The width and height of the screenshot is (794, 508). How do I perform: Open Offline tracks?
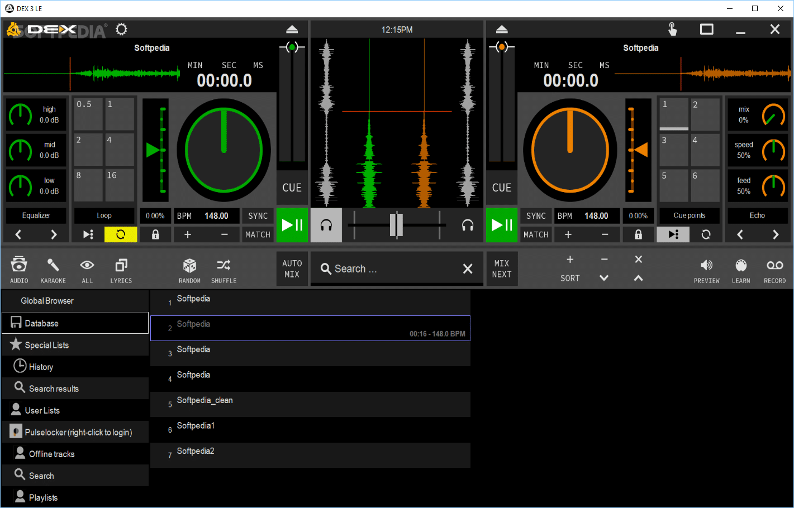pos(75,454)
